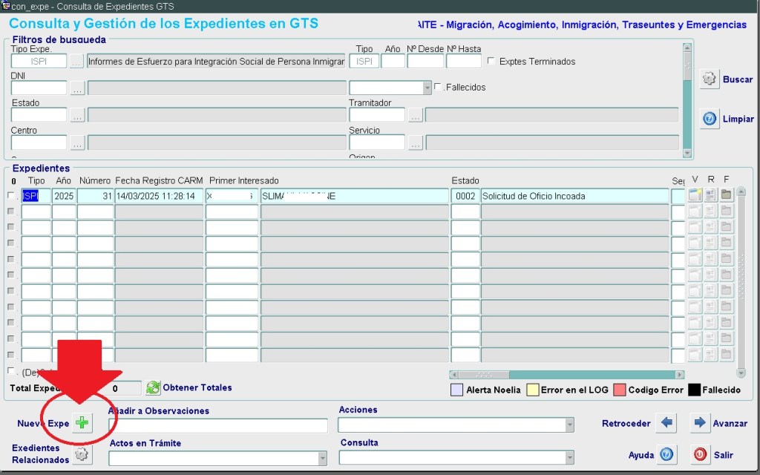Screen dimensions: 760x475
Task: Click the V column icon in first row
Action: [x=695, y=196]
